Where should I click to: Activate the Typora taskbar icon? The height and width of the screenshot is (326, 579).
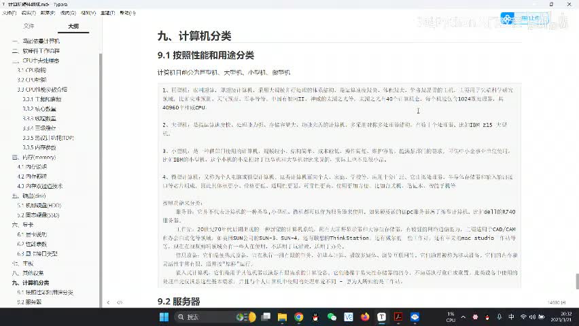pos(381,316)
